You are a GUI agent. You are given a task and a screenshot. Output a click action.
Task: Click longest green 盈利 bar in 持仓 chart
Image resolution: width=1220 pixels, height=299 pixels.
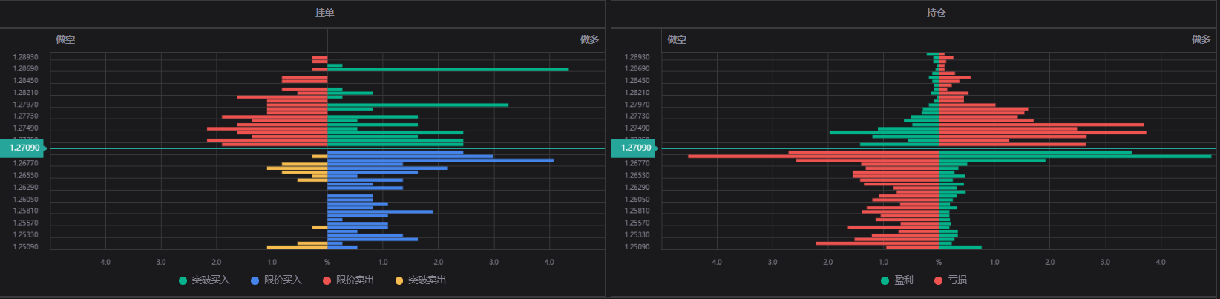(x=1075, y=156)
